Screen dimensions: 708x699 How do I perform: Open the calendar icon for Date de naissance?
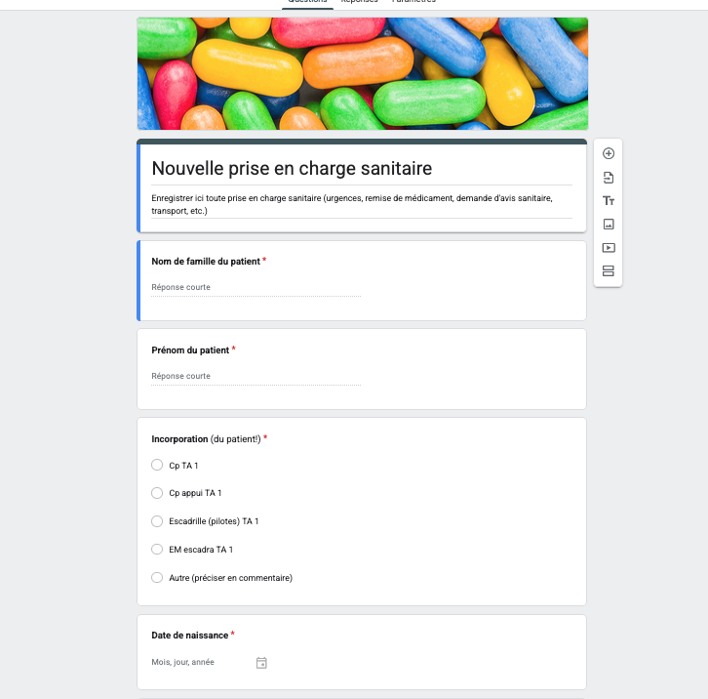pyautogui.click(x=261, y=663)
